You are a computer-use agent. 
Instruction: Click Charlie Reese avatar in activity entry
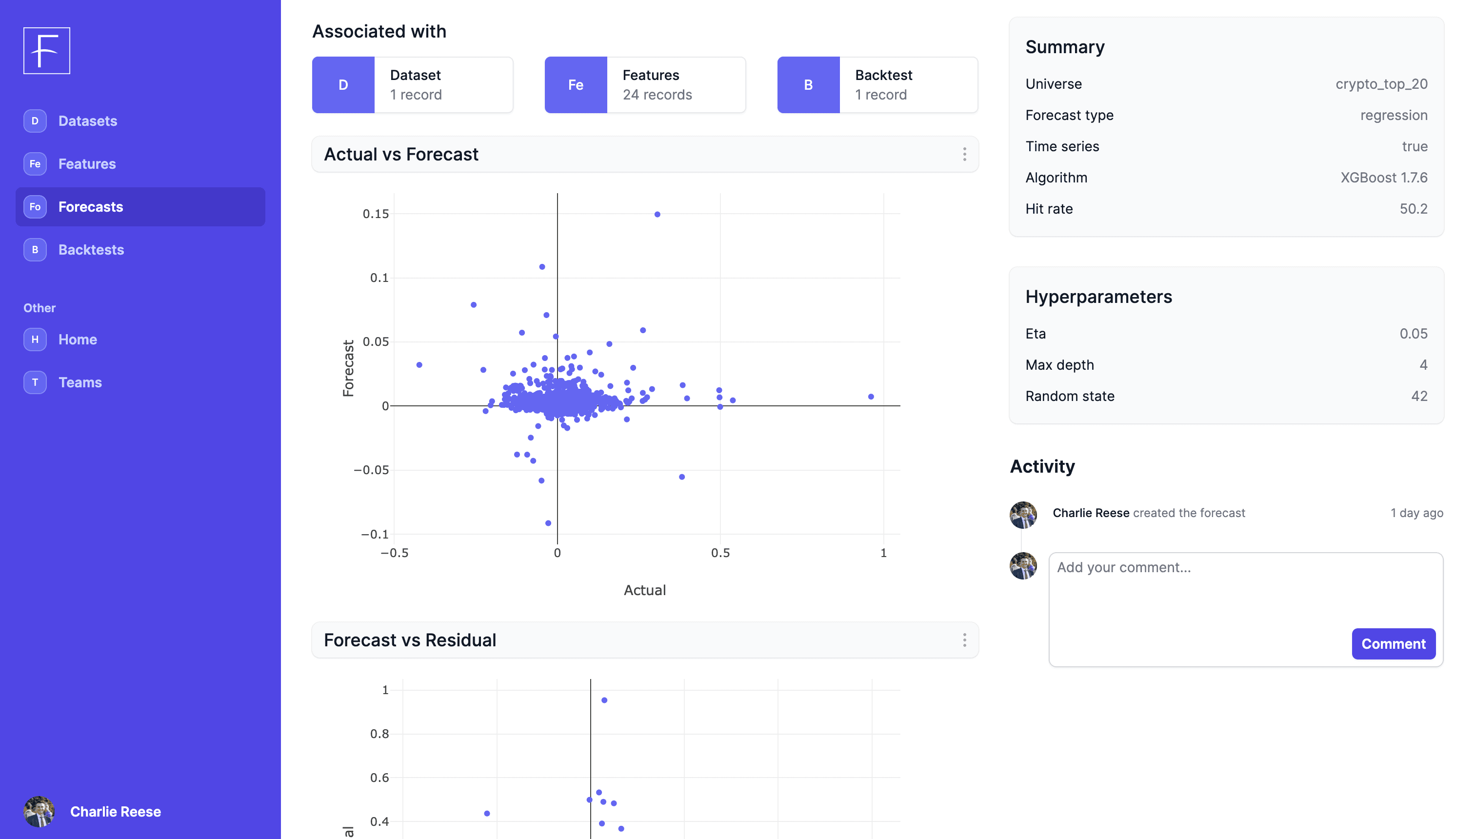tap(1023, 515)
